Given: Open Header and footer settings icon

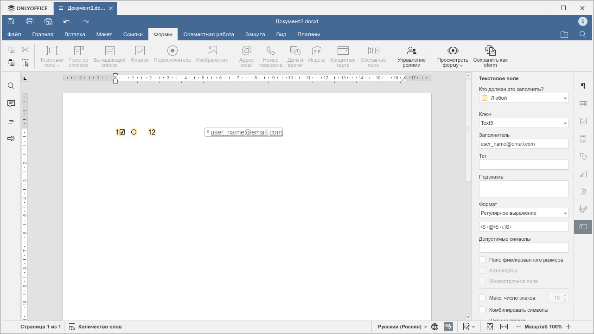Looking at the screenshot, I should pyautogui.click(x=583, y=139).
